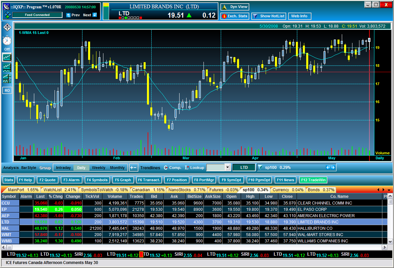394x268 pixels.
Task: Click the Web Info button
Action: point(299,16)
